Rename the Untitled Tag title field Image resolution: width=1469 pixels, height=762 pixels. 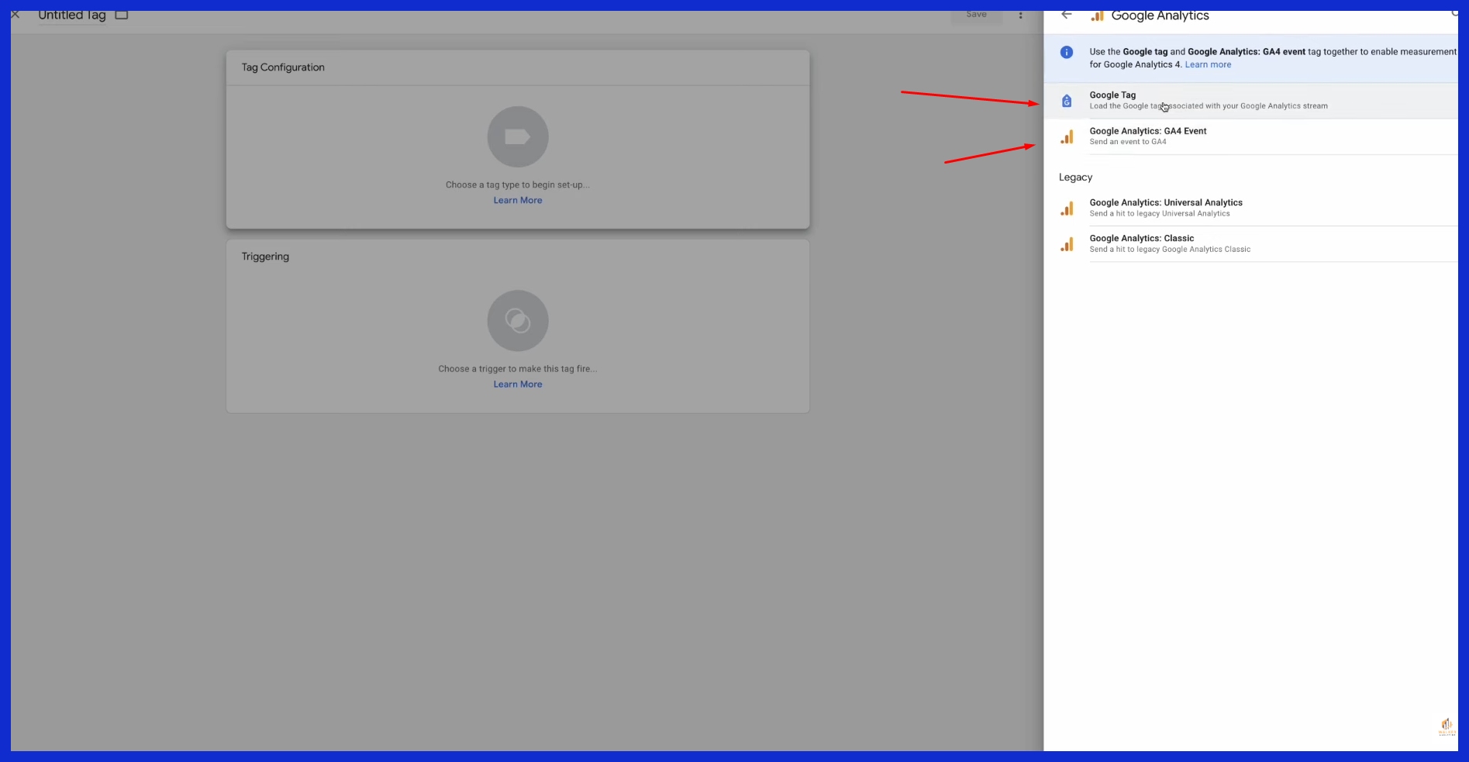[x=72, y=16]
